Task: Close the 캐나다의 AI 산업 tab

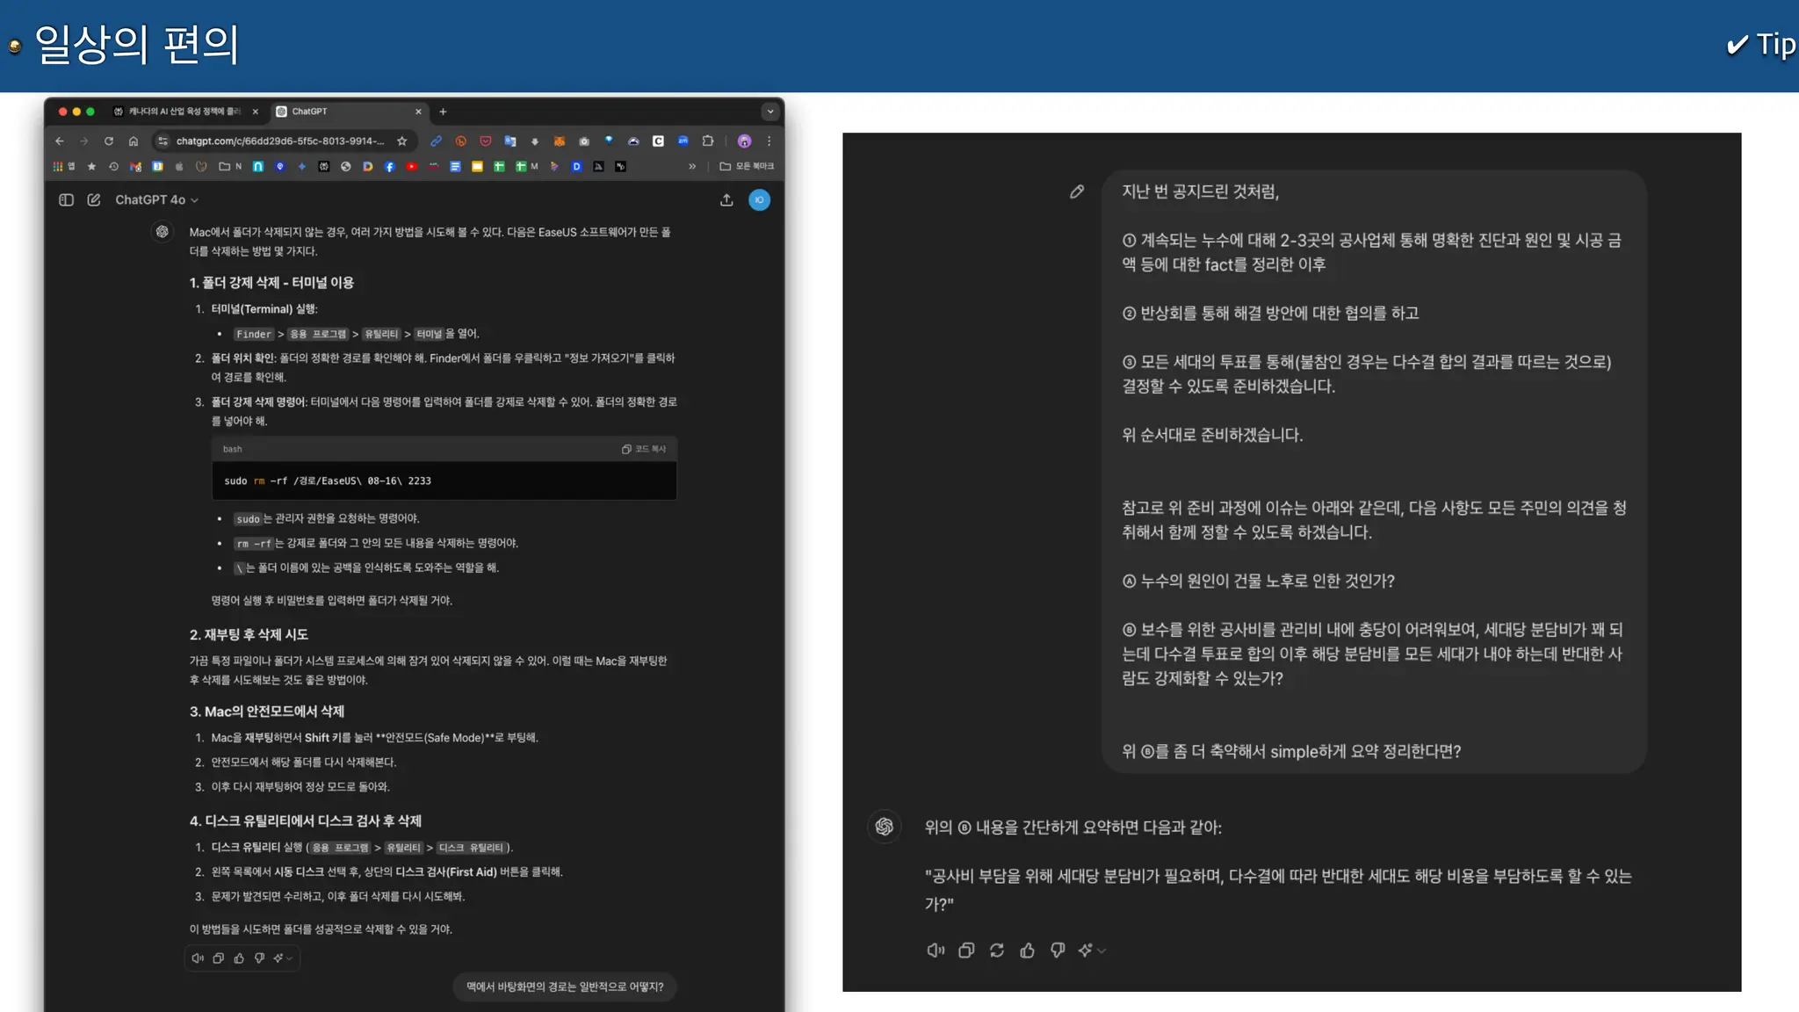Action: tap(256, 112)
